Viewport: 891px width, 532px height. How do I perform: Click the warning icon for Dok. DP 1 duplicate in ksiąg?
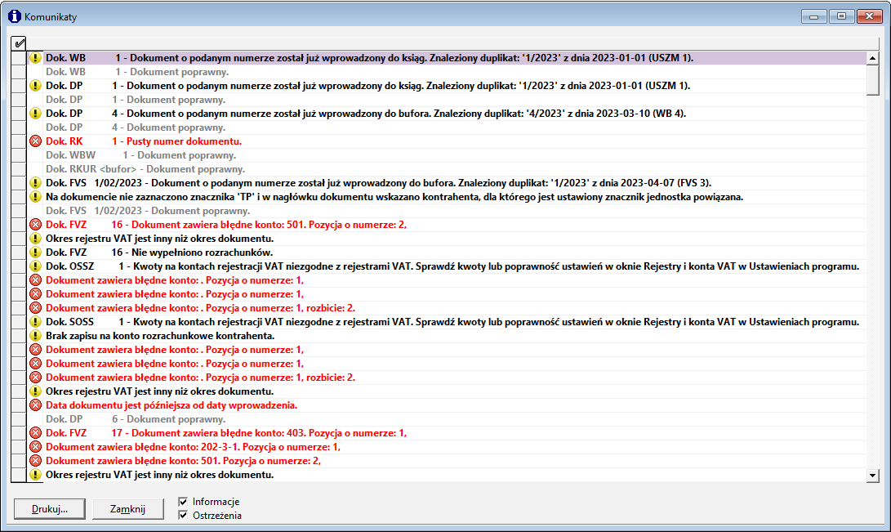(35, 86)
